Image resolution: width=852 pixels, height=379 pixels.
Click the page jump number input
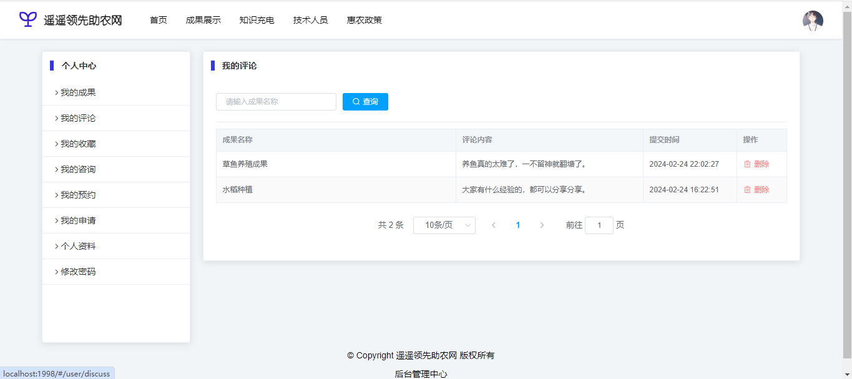pyautogui.click(x=599, y=225)
